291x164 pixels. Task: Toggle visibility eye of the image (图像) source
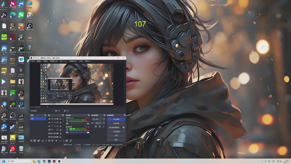(57, 130)
